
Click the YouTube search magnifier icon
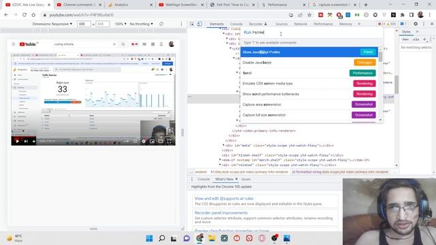pos(123,44)
